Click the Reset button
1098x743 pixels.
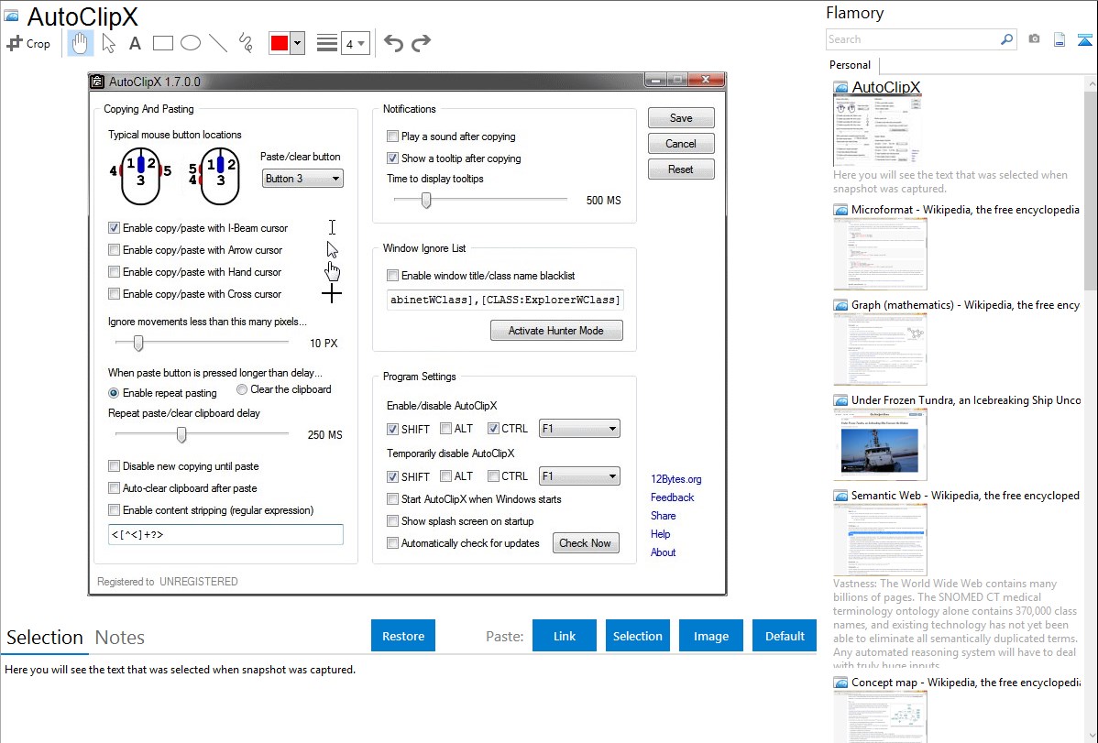click(x=681, y=169)
